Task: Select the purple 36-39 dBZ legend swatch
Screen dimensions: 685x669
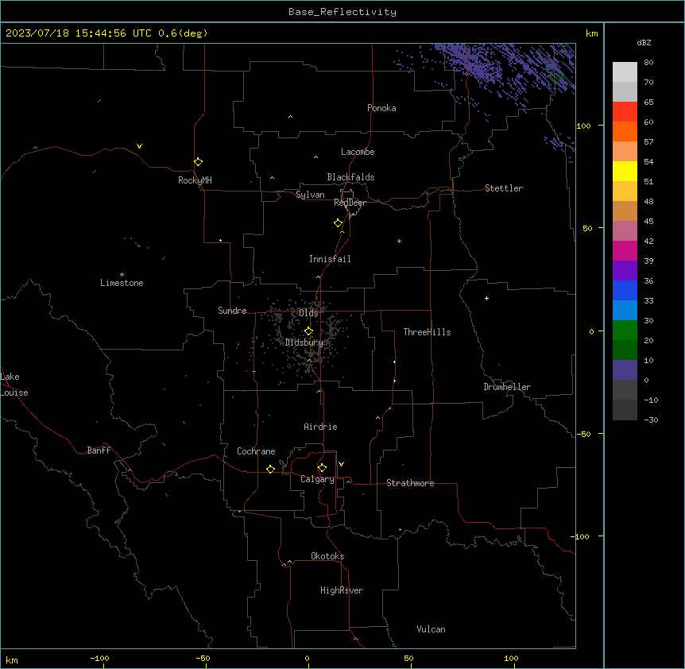Action: (x=625, y=270)
